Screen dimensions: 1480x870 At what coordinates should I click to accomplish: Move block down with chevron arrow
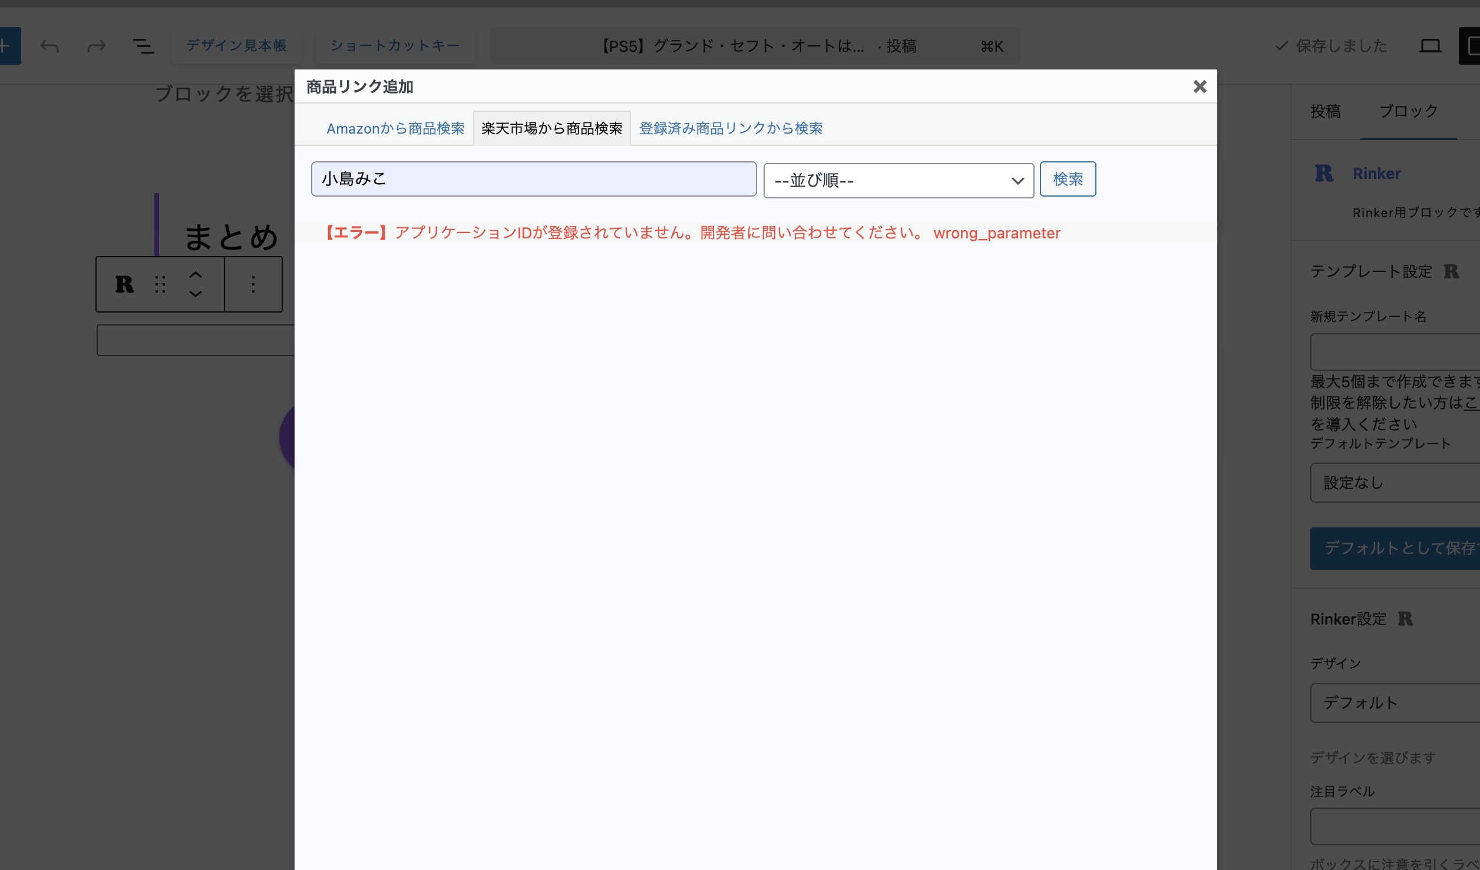196,294
